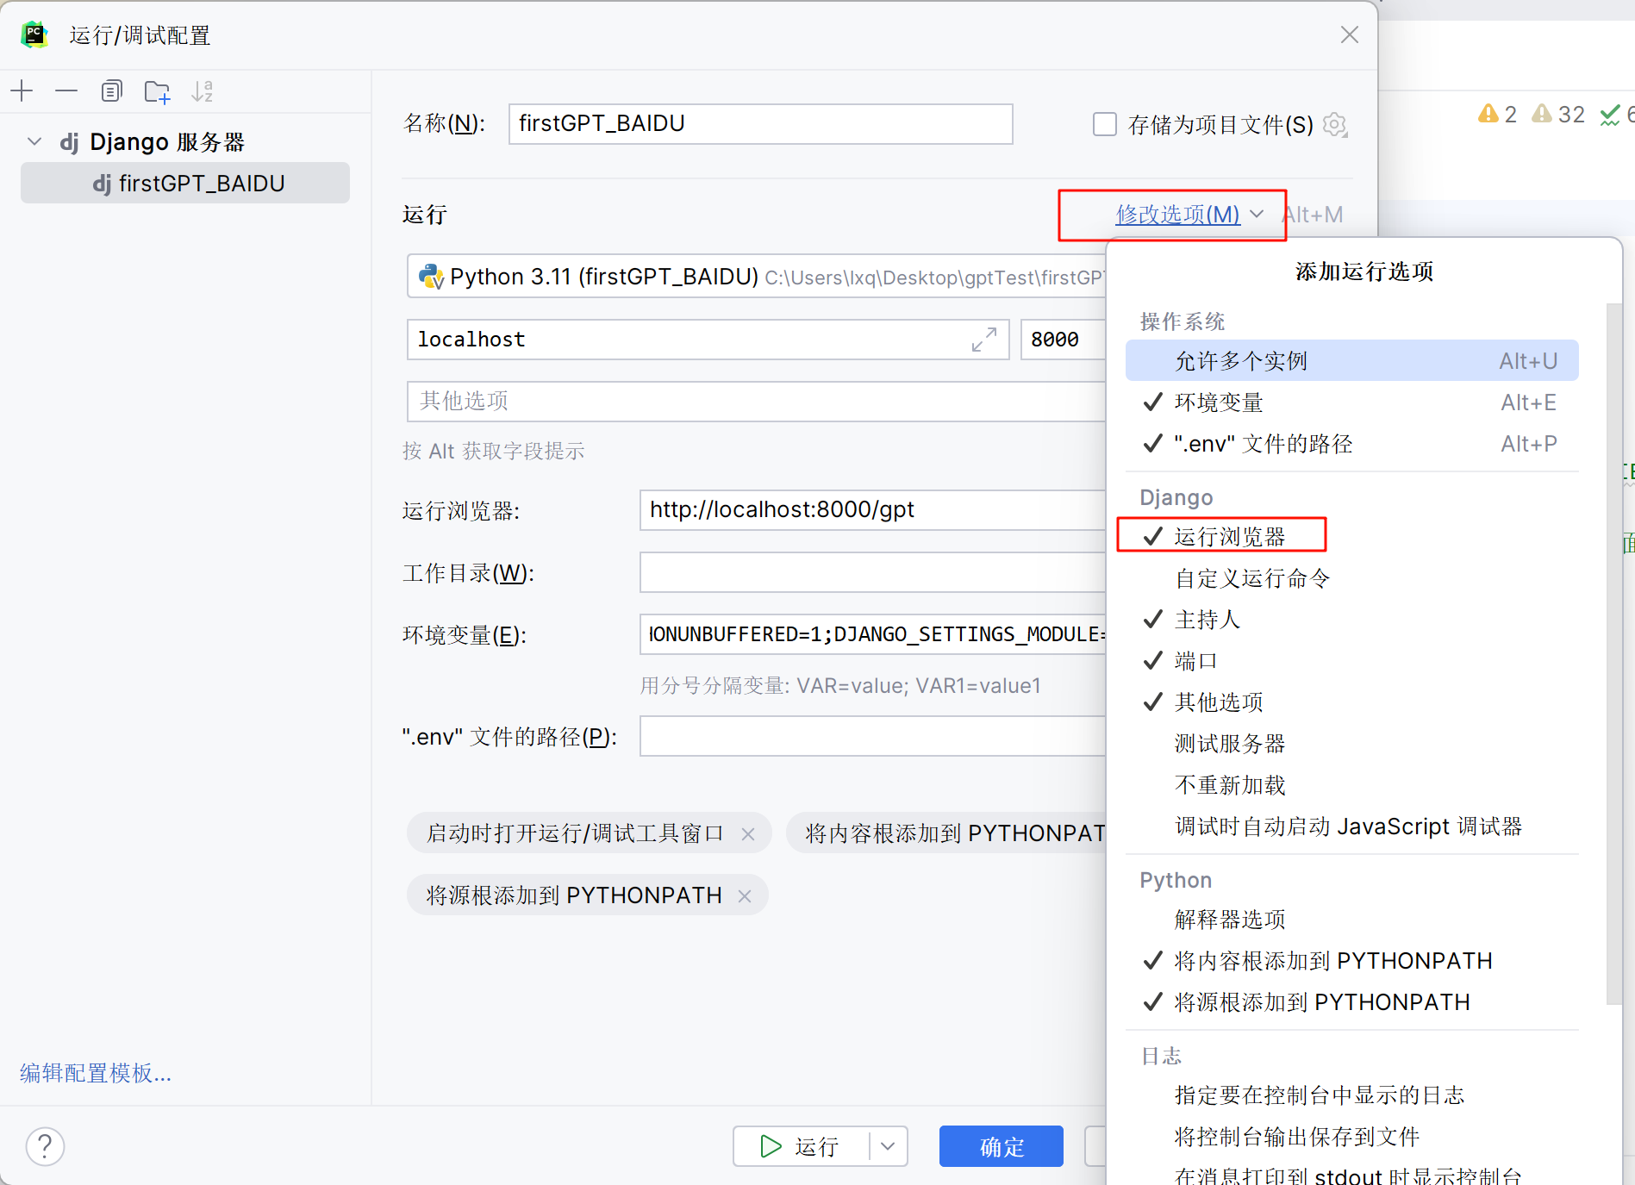Enable the 存储为项目文件 checkbox
Screen dimensions: 1635x1185
[1104, 124]
